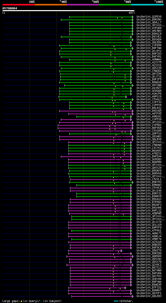
Task: Open the UniRef100_Q6R969 hit
Action: (x=149, y=256)
